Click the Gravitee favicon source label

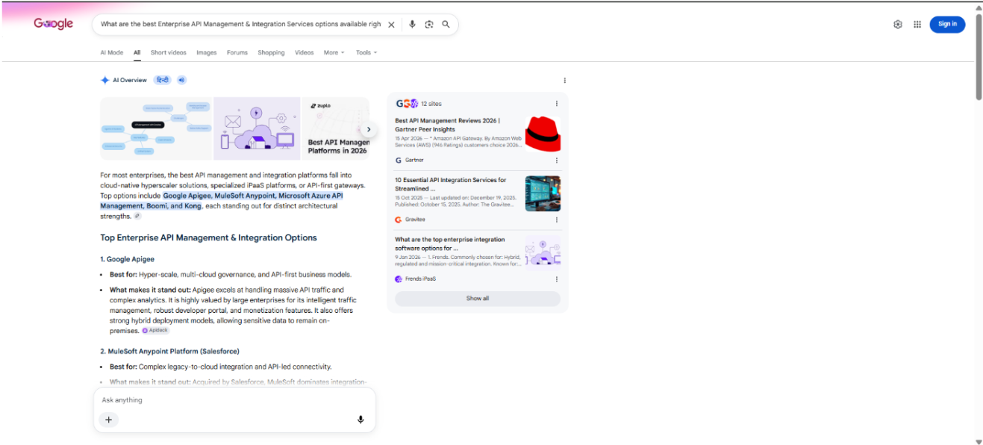tap(411, 220)
